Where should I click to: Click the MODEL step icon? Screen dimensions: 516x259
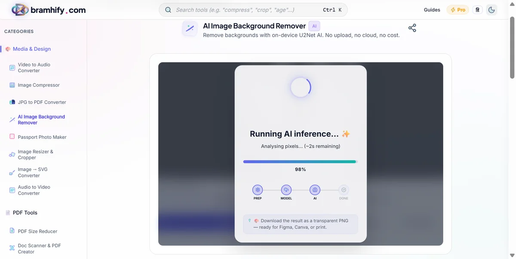pyautogui.click(x=286, y=190)
